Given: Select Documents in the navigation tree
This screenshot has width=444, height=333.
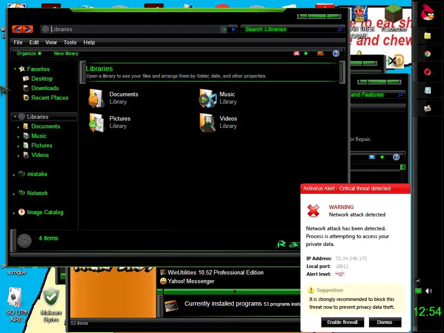Looking at the screenshot, I should pyautogui.click(x=46, y=126).
